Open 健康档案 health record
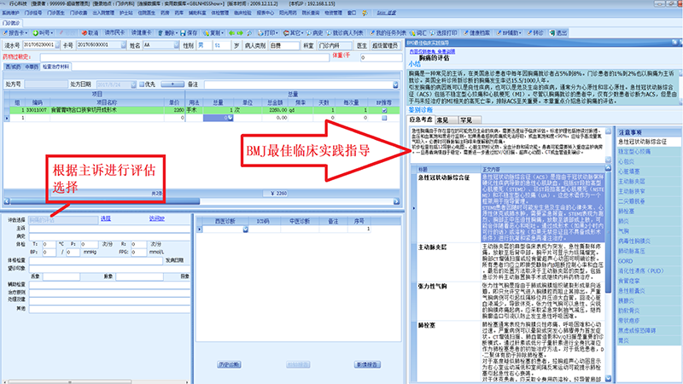The image size is (683, 384). click(x=476, y=33)
